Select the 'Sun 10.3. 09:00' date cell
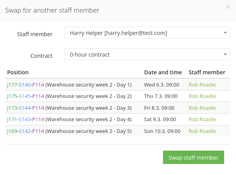This screenshot has height=175, width=236. pos(162,131)
